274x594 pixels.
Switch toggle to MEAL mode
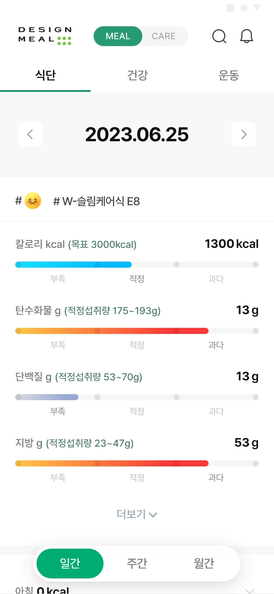tap(118, 36)
